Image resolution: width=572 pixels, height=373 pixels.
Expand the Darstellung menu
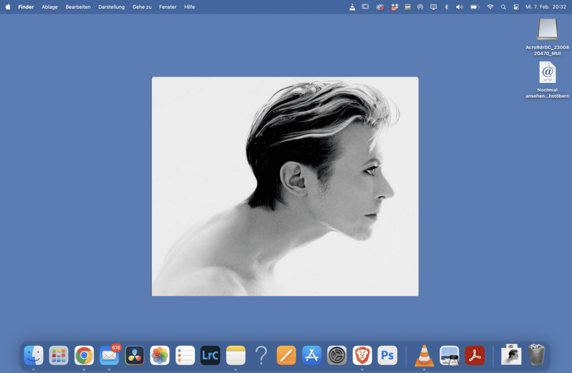pos(111,7)
